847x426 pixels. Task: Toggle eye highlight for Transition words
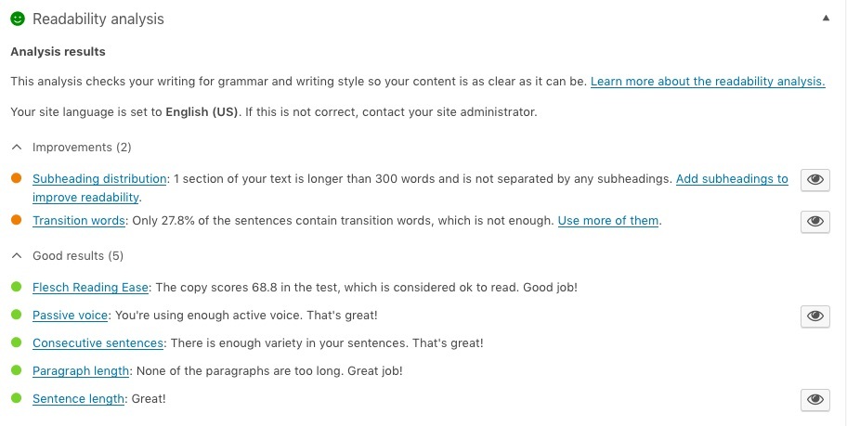815,222
